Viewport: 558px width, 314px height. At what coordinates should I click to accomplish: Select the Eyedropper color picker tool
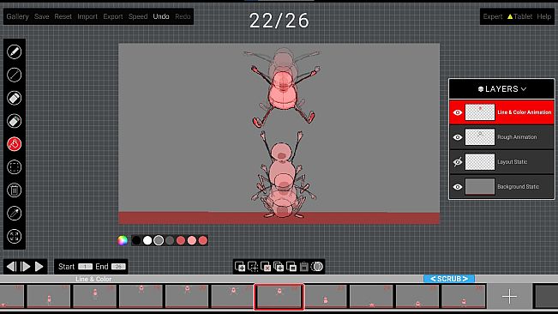pos(15,214)
